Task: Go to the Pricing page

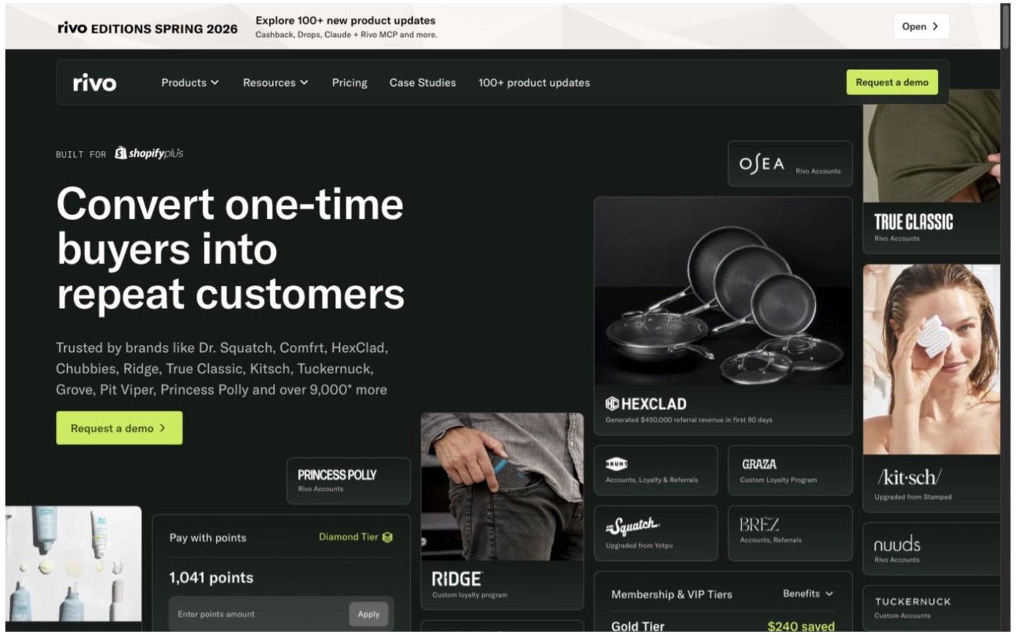Action: (349, 83)
